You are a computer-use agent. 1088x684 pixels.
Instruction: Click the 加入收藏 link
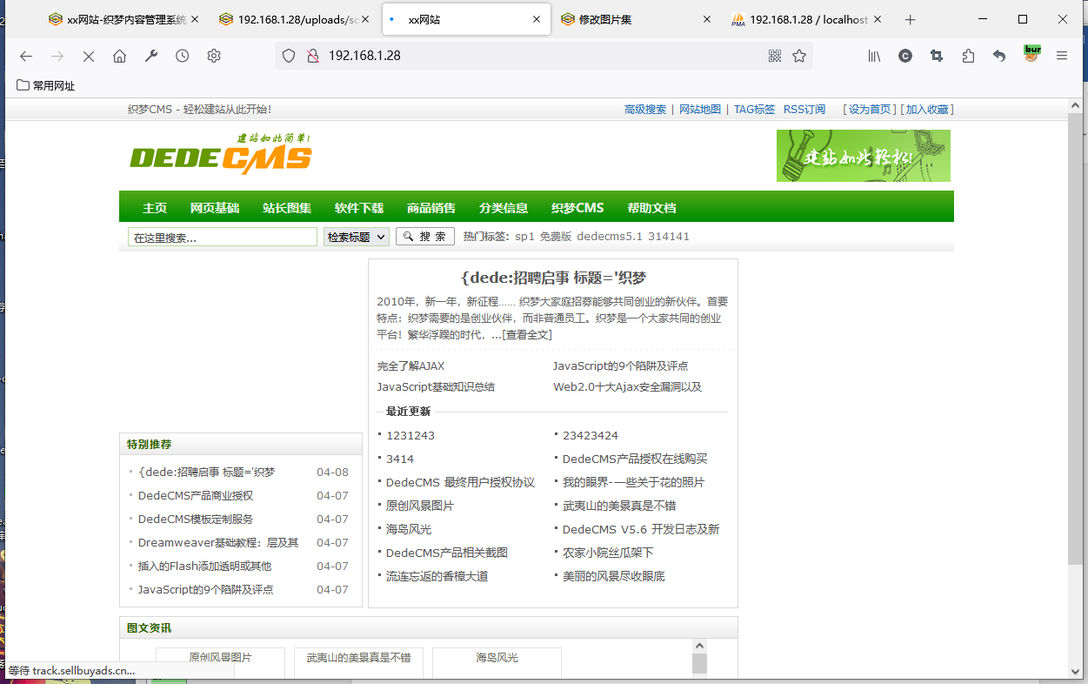927,110
